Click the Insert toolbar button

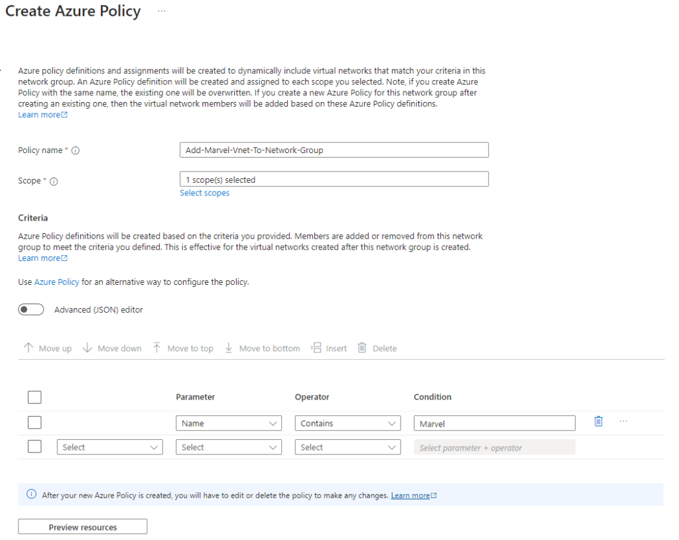click(329, 349)
